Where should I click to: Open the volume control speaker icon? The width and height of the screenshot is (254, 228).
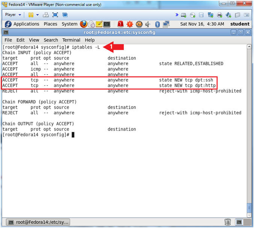click(148, 24)
